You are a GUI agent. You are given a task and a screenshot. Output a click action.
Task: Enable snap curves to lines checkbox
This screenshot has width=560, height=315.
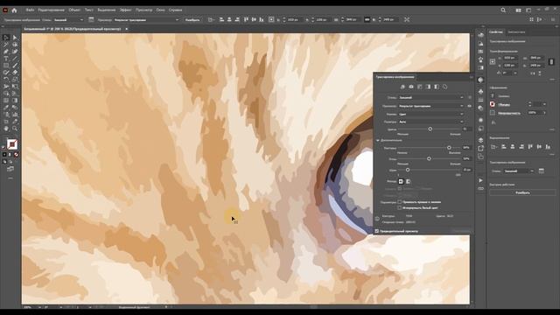400,202
